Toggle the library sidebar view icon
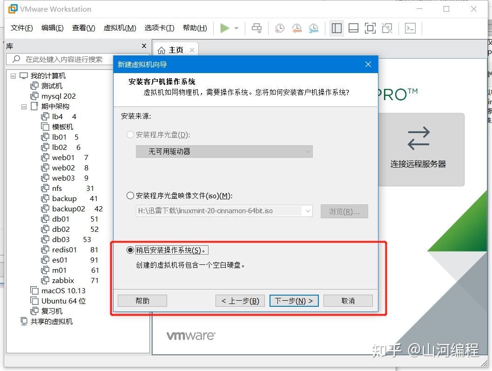Image resolution: width=492 pixels, height=371 pixels. click(337, 28)
